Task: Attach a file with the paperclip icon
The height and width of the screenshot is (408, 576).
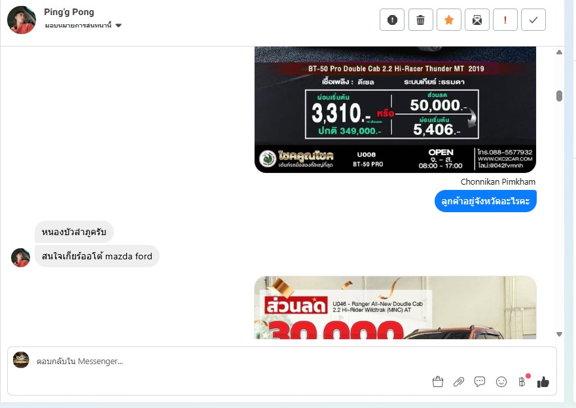Action: (x=458, y=382)
